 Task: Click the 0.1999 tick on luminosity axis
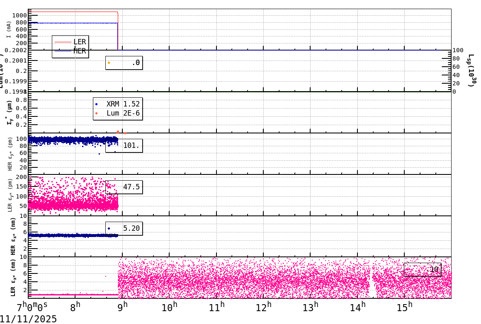click(16, 81)
